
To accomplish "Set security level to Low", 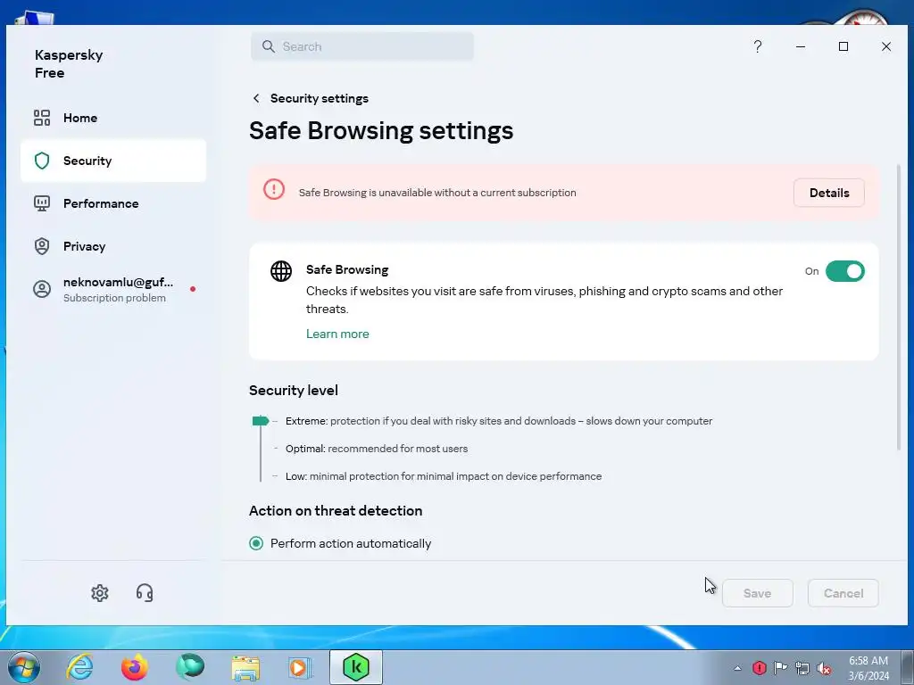I will (x=444, y=476).
